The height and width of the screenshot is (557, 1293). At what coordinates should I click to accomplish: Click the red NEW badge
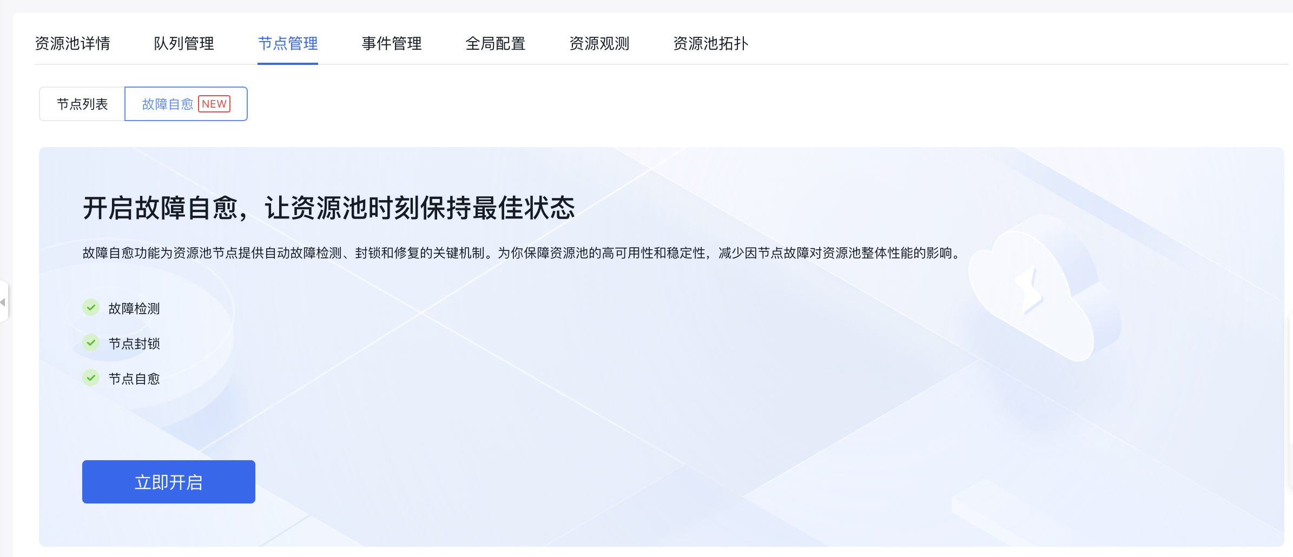coord(214,104)
